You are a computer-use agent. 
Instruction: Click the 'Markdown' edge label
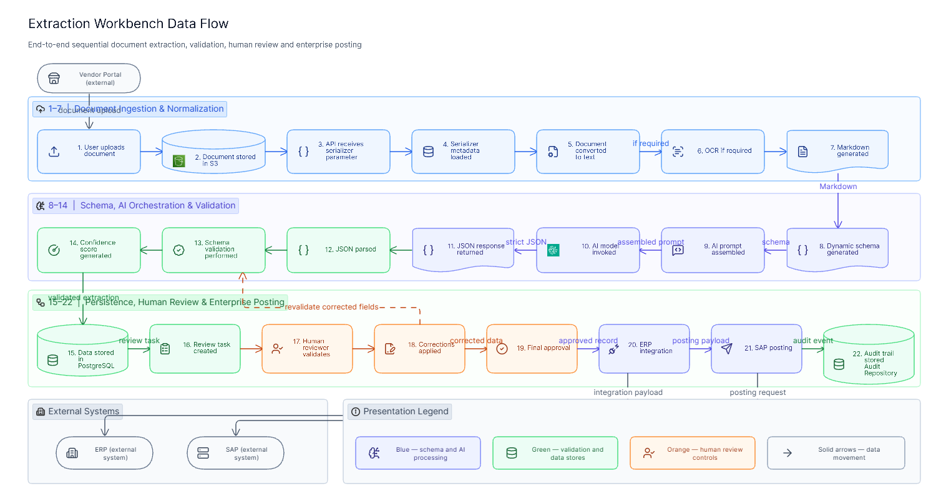tap(838, 187)
